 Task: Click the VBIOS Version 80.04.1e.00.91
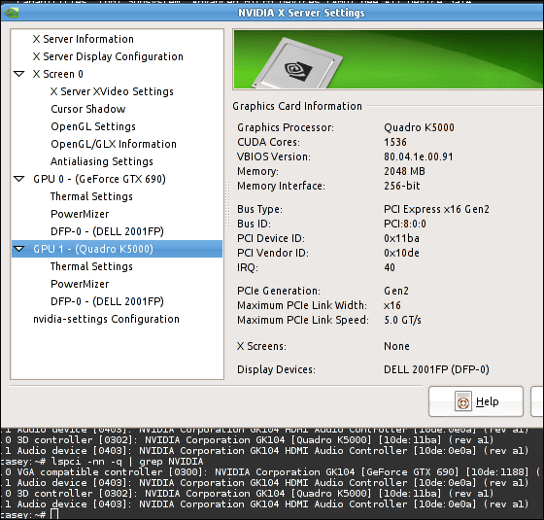pos(419,156)
